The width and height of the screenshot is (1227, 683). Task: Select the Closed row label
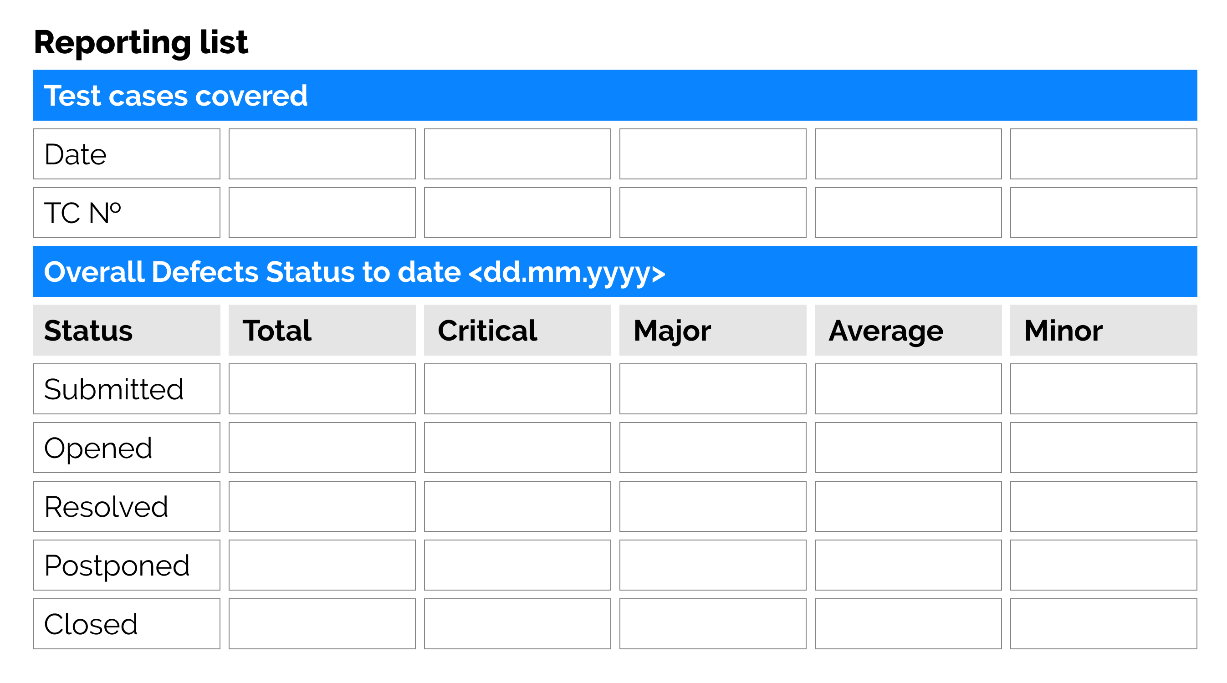[127, 624]
